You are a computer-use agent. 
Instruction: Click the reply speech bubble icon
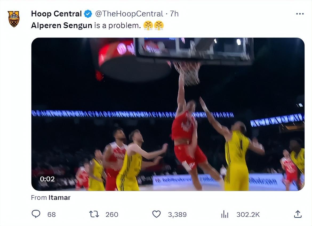(36, 214)
